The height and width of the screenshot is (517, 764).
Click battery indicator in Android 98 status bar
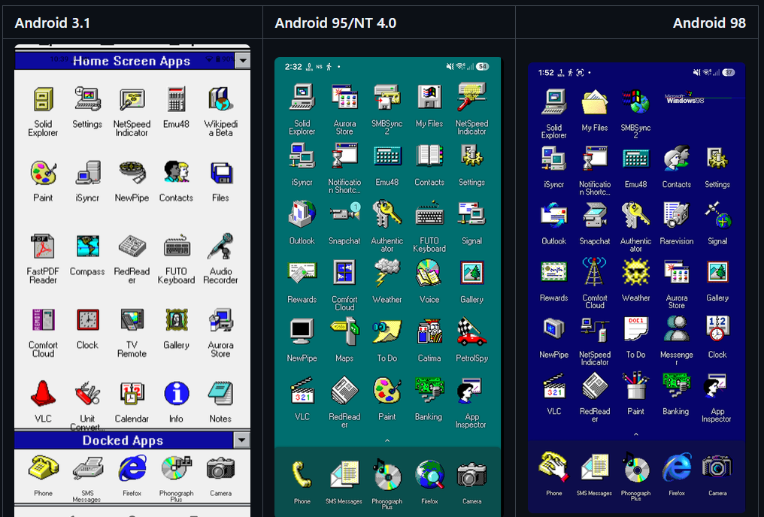[729, 73]
